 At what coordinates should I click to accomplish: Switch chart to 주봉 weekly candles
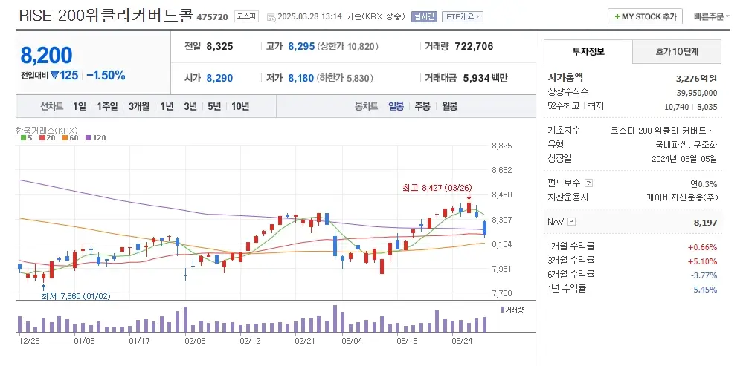tap(422, 106)
